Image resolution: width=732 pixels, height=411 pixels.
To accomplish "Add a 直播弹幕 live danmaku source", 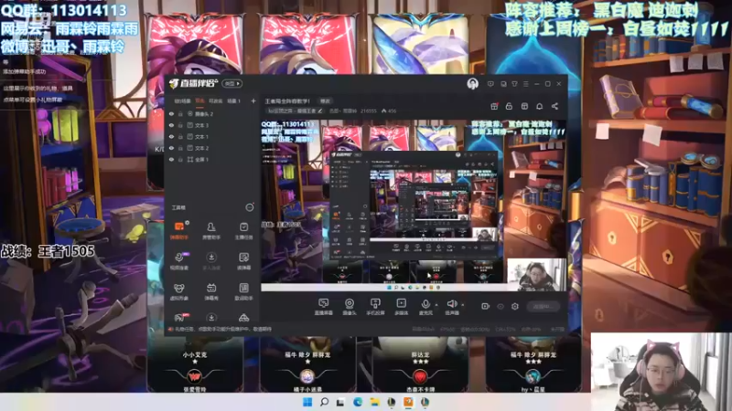I will click(x=323, y=307).
